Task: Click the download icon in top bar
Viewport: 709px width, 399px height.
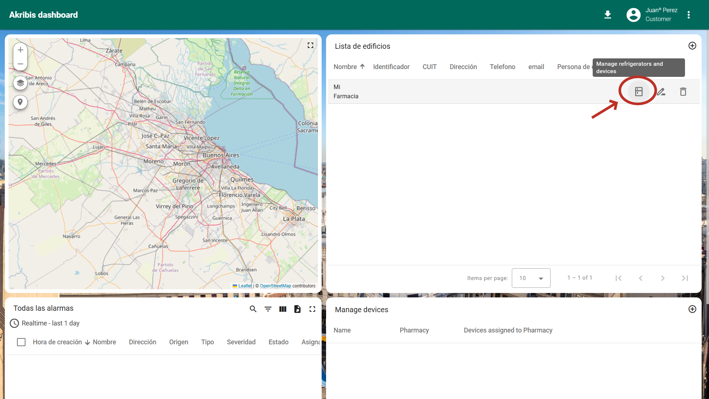Action: tap(607, 15)
